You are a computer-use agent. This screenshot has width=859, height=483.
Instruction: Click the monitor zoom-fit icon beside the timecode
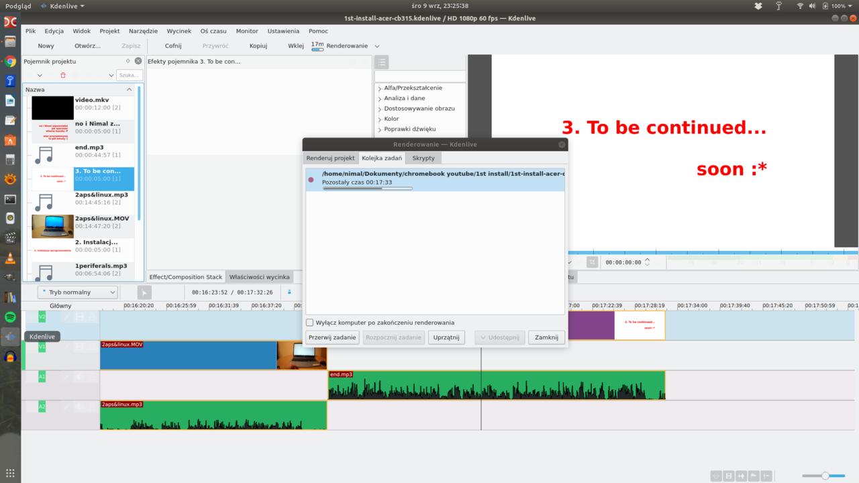pos(593,262)
